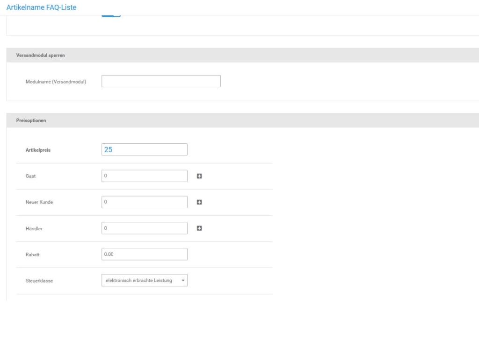Screen dimensions: 479x359
Task: Click the Händler price input field
Action: tap(144, 228)
